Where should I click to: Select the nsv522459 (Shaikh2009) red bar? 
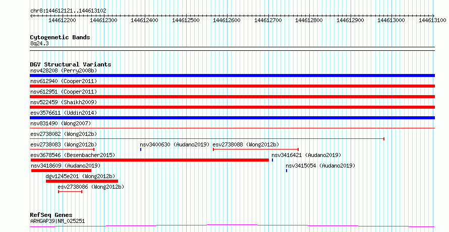232,107
